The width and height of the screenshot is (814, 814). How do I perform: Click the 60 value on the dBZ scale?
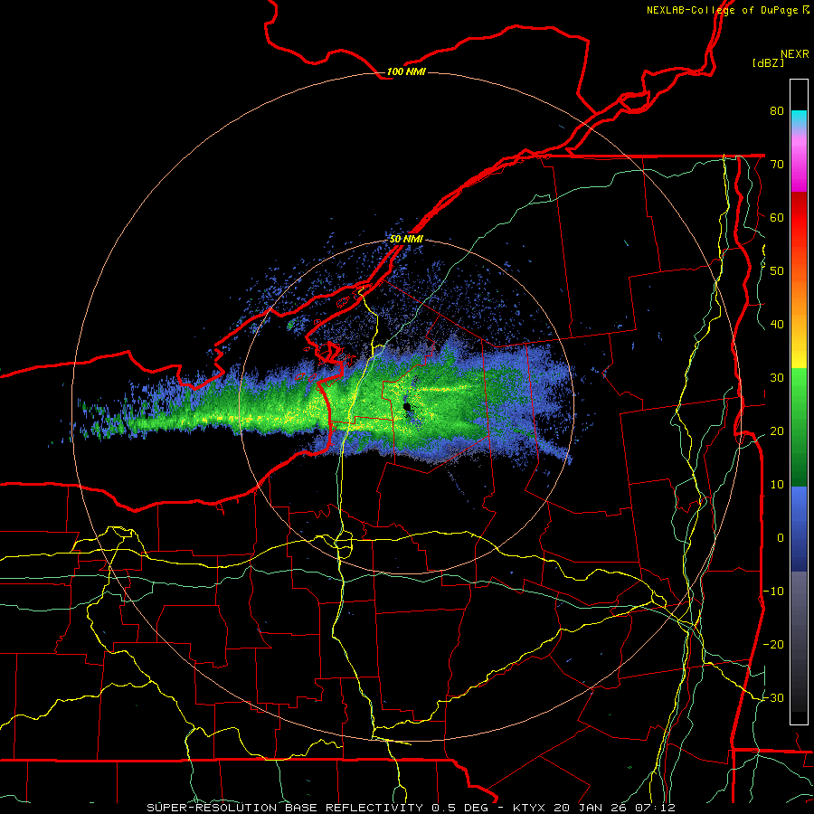pos(777,217)
